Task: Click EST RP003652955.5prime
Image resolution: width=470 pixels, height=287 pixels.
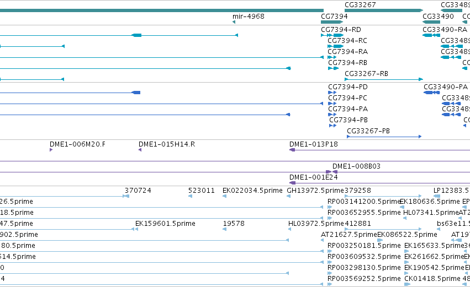Action: click(x=364, y=213)
